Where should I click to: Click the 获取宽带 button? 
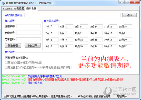point(13,46)
